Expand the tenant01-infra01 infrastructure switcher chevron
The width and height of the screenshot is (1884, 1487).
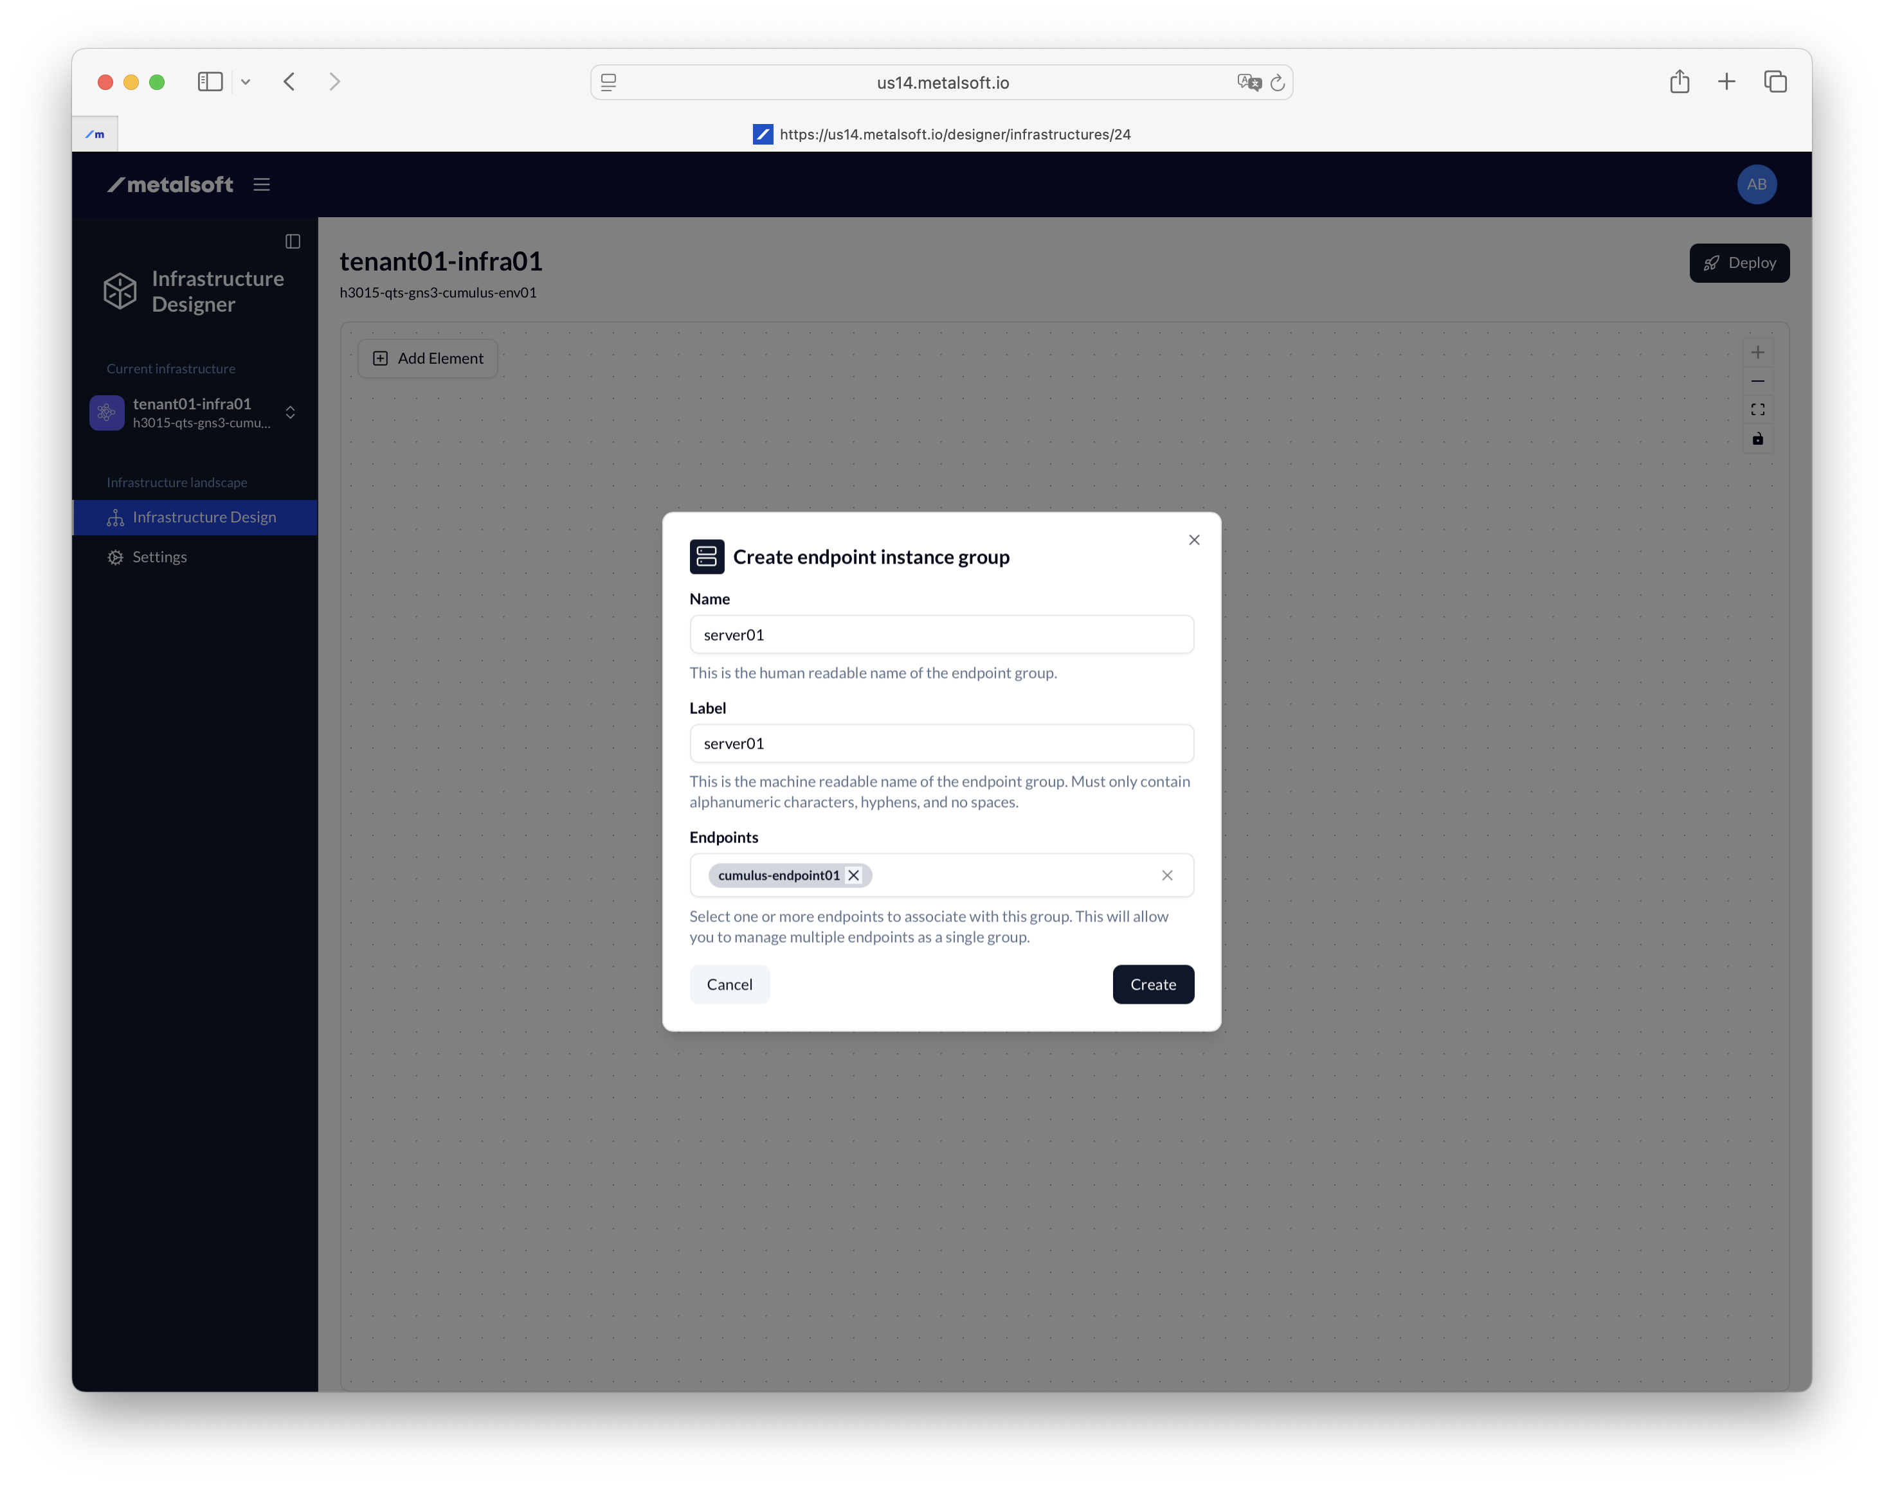tap(290, 412)
